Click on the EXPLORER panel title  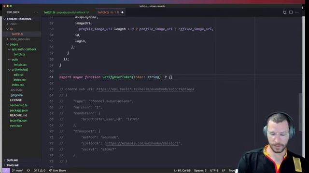pyautogui.click(x=13, y=12)
